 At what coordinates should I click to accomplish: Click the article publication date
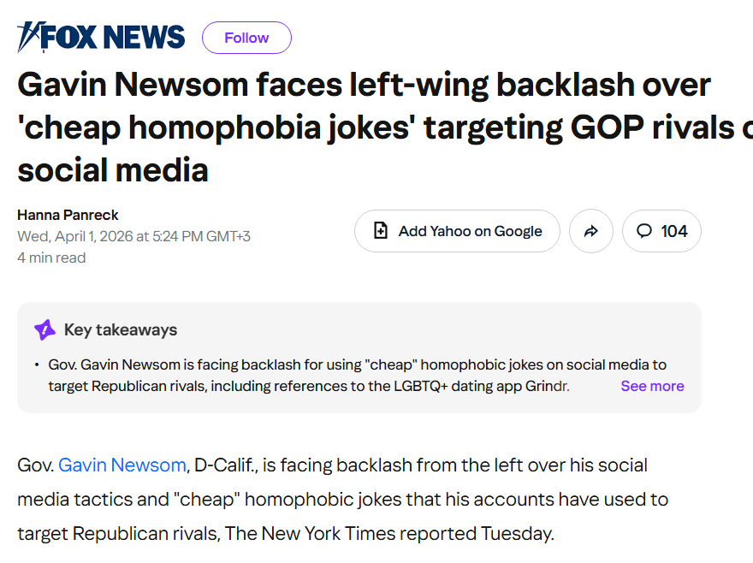click(133, 236)
